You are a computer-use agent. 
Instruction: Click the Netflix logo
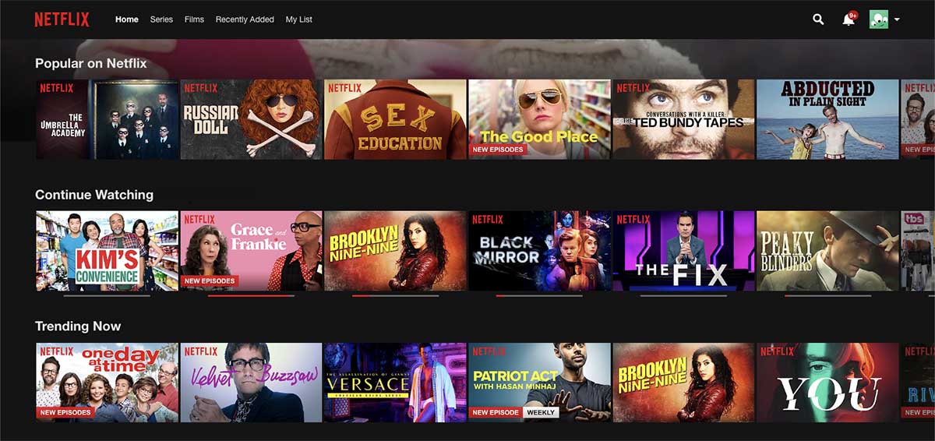click(x=62, y=19)
